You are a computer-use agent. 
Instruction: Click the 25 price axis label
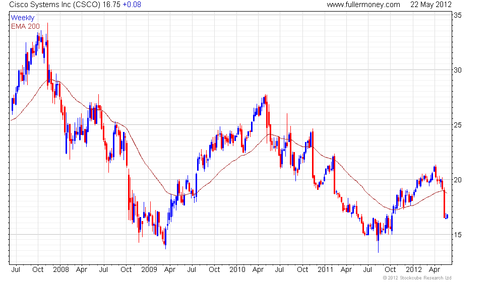coord(458,125)
